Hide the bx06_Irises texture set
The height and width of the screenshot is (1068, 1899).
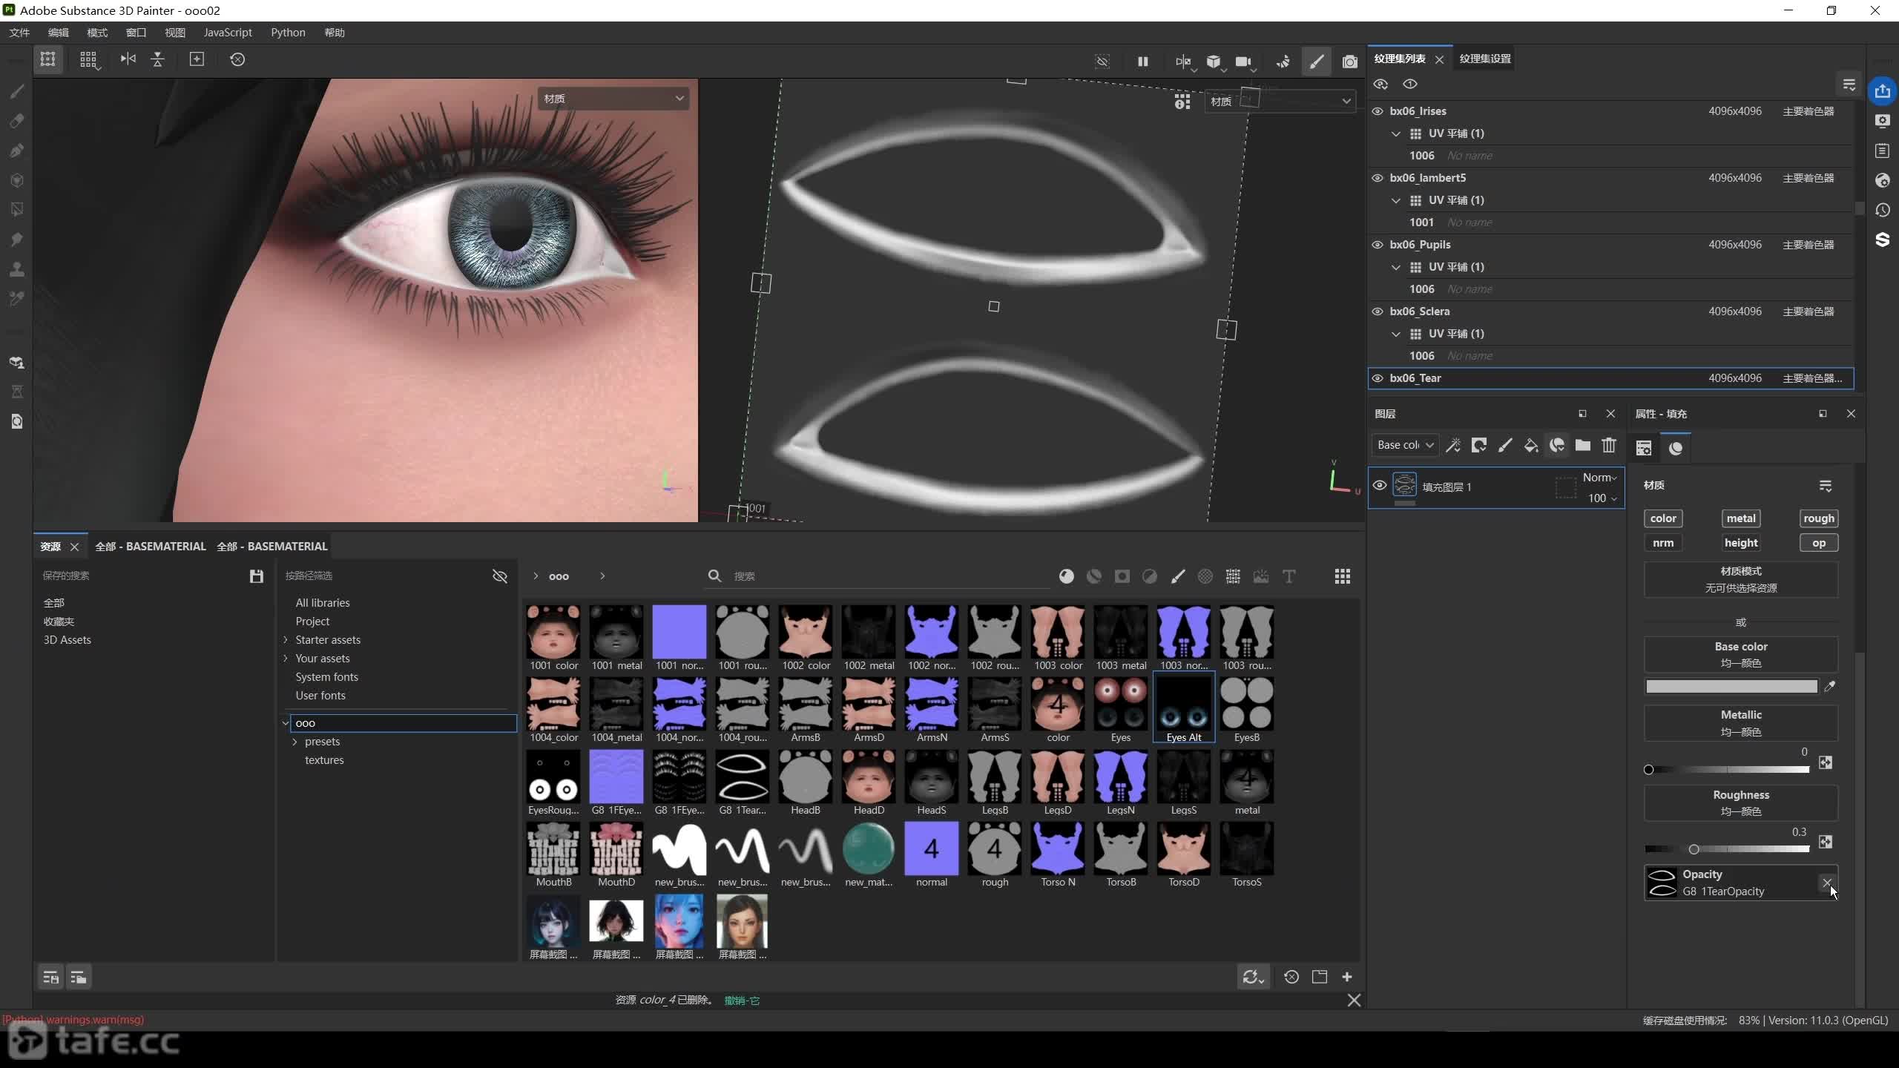(x=1378, y=111)
